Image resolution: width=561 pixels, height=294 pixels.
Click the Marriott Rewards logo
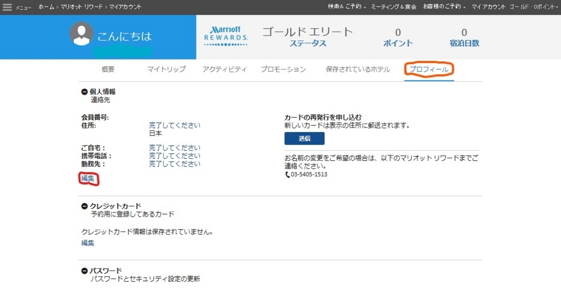tap(225, 36)
